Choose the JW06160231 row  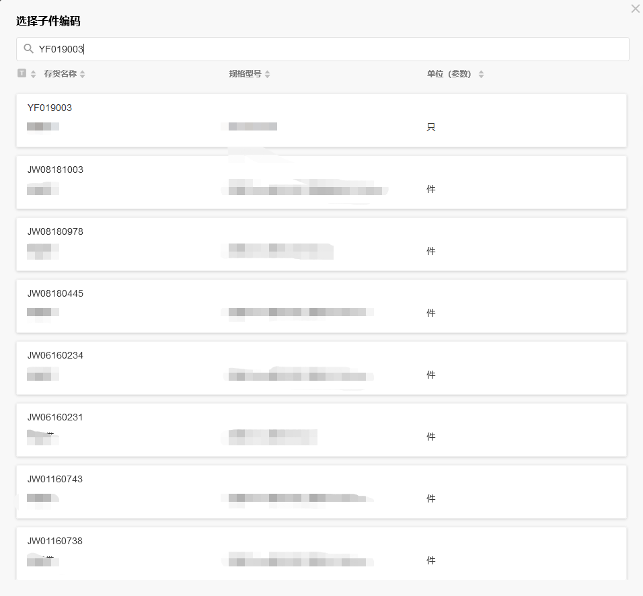tap(321, 430)
